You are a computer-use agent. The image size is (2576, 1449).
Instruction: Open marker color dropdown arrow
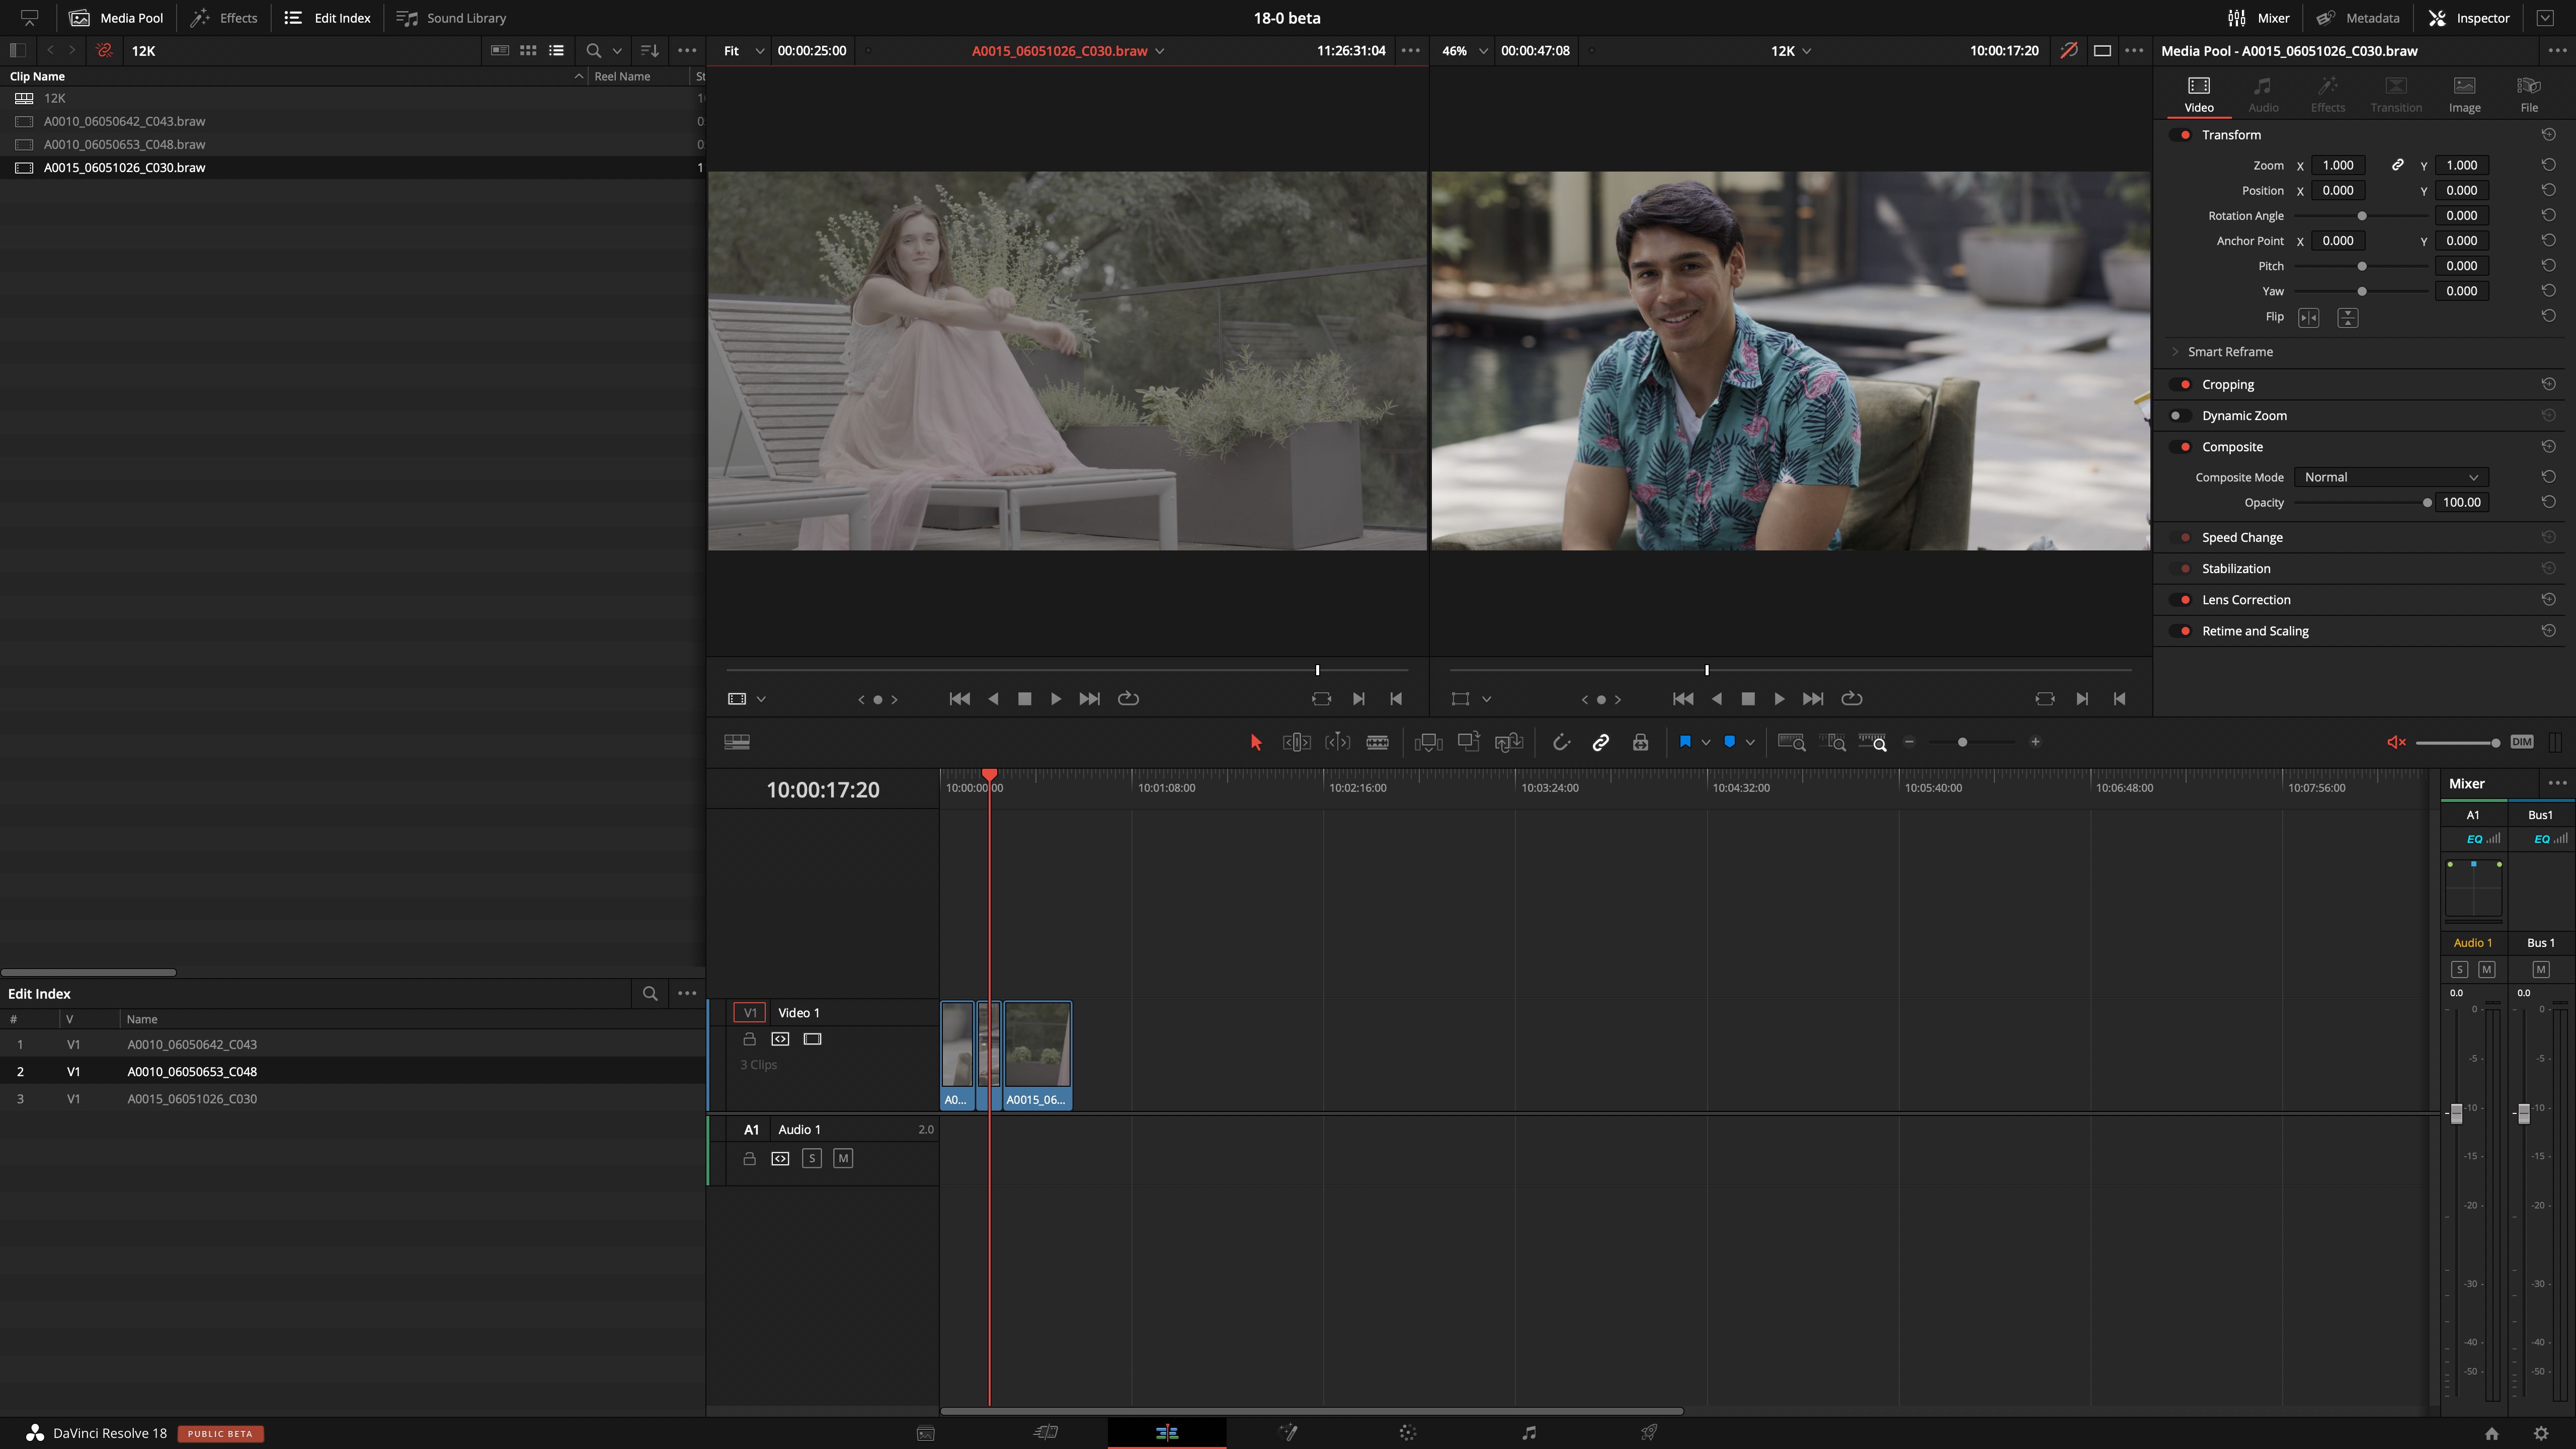[x=1749, y=742]
